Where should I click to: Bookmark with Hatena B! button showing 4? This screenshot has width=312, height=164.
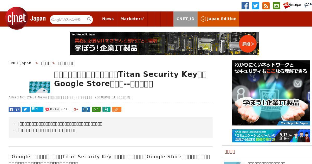click(37, 109)
